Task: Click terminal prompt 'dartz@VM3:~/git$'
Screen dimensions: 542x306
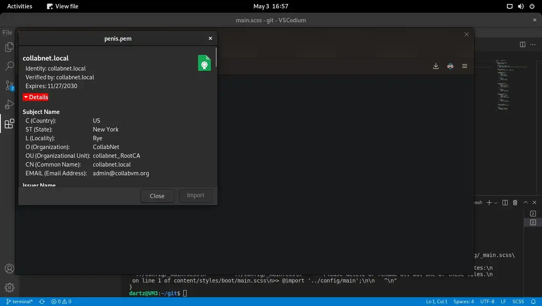Action: [155, 293]
